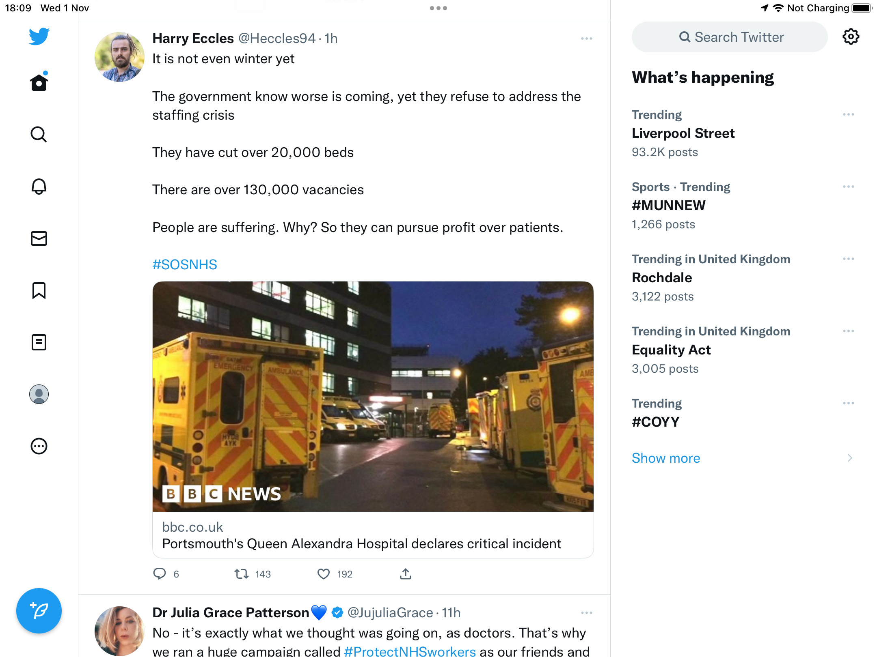The width and height of the screenshot is (877, 657).
Task: Click the bbc.co.uk domain label
Action: coord(192,527)
